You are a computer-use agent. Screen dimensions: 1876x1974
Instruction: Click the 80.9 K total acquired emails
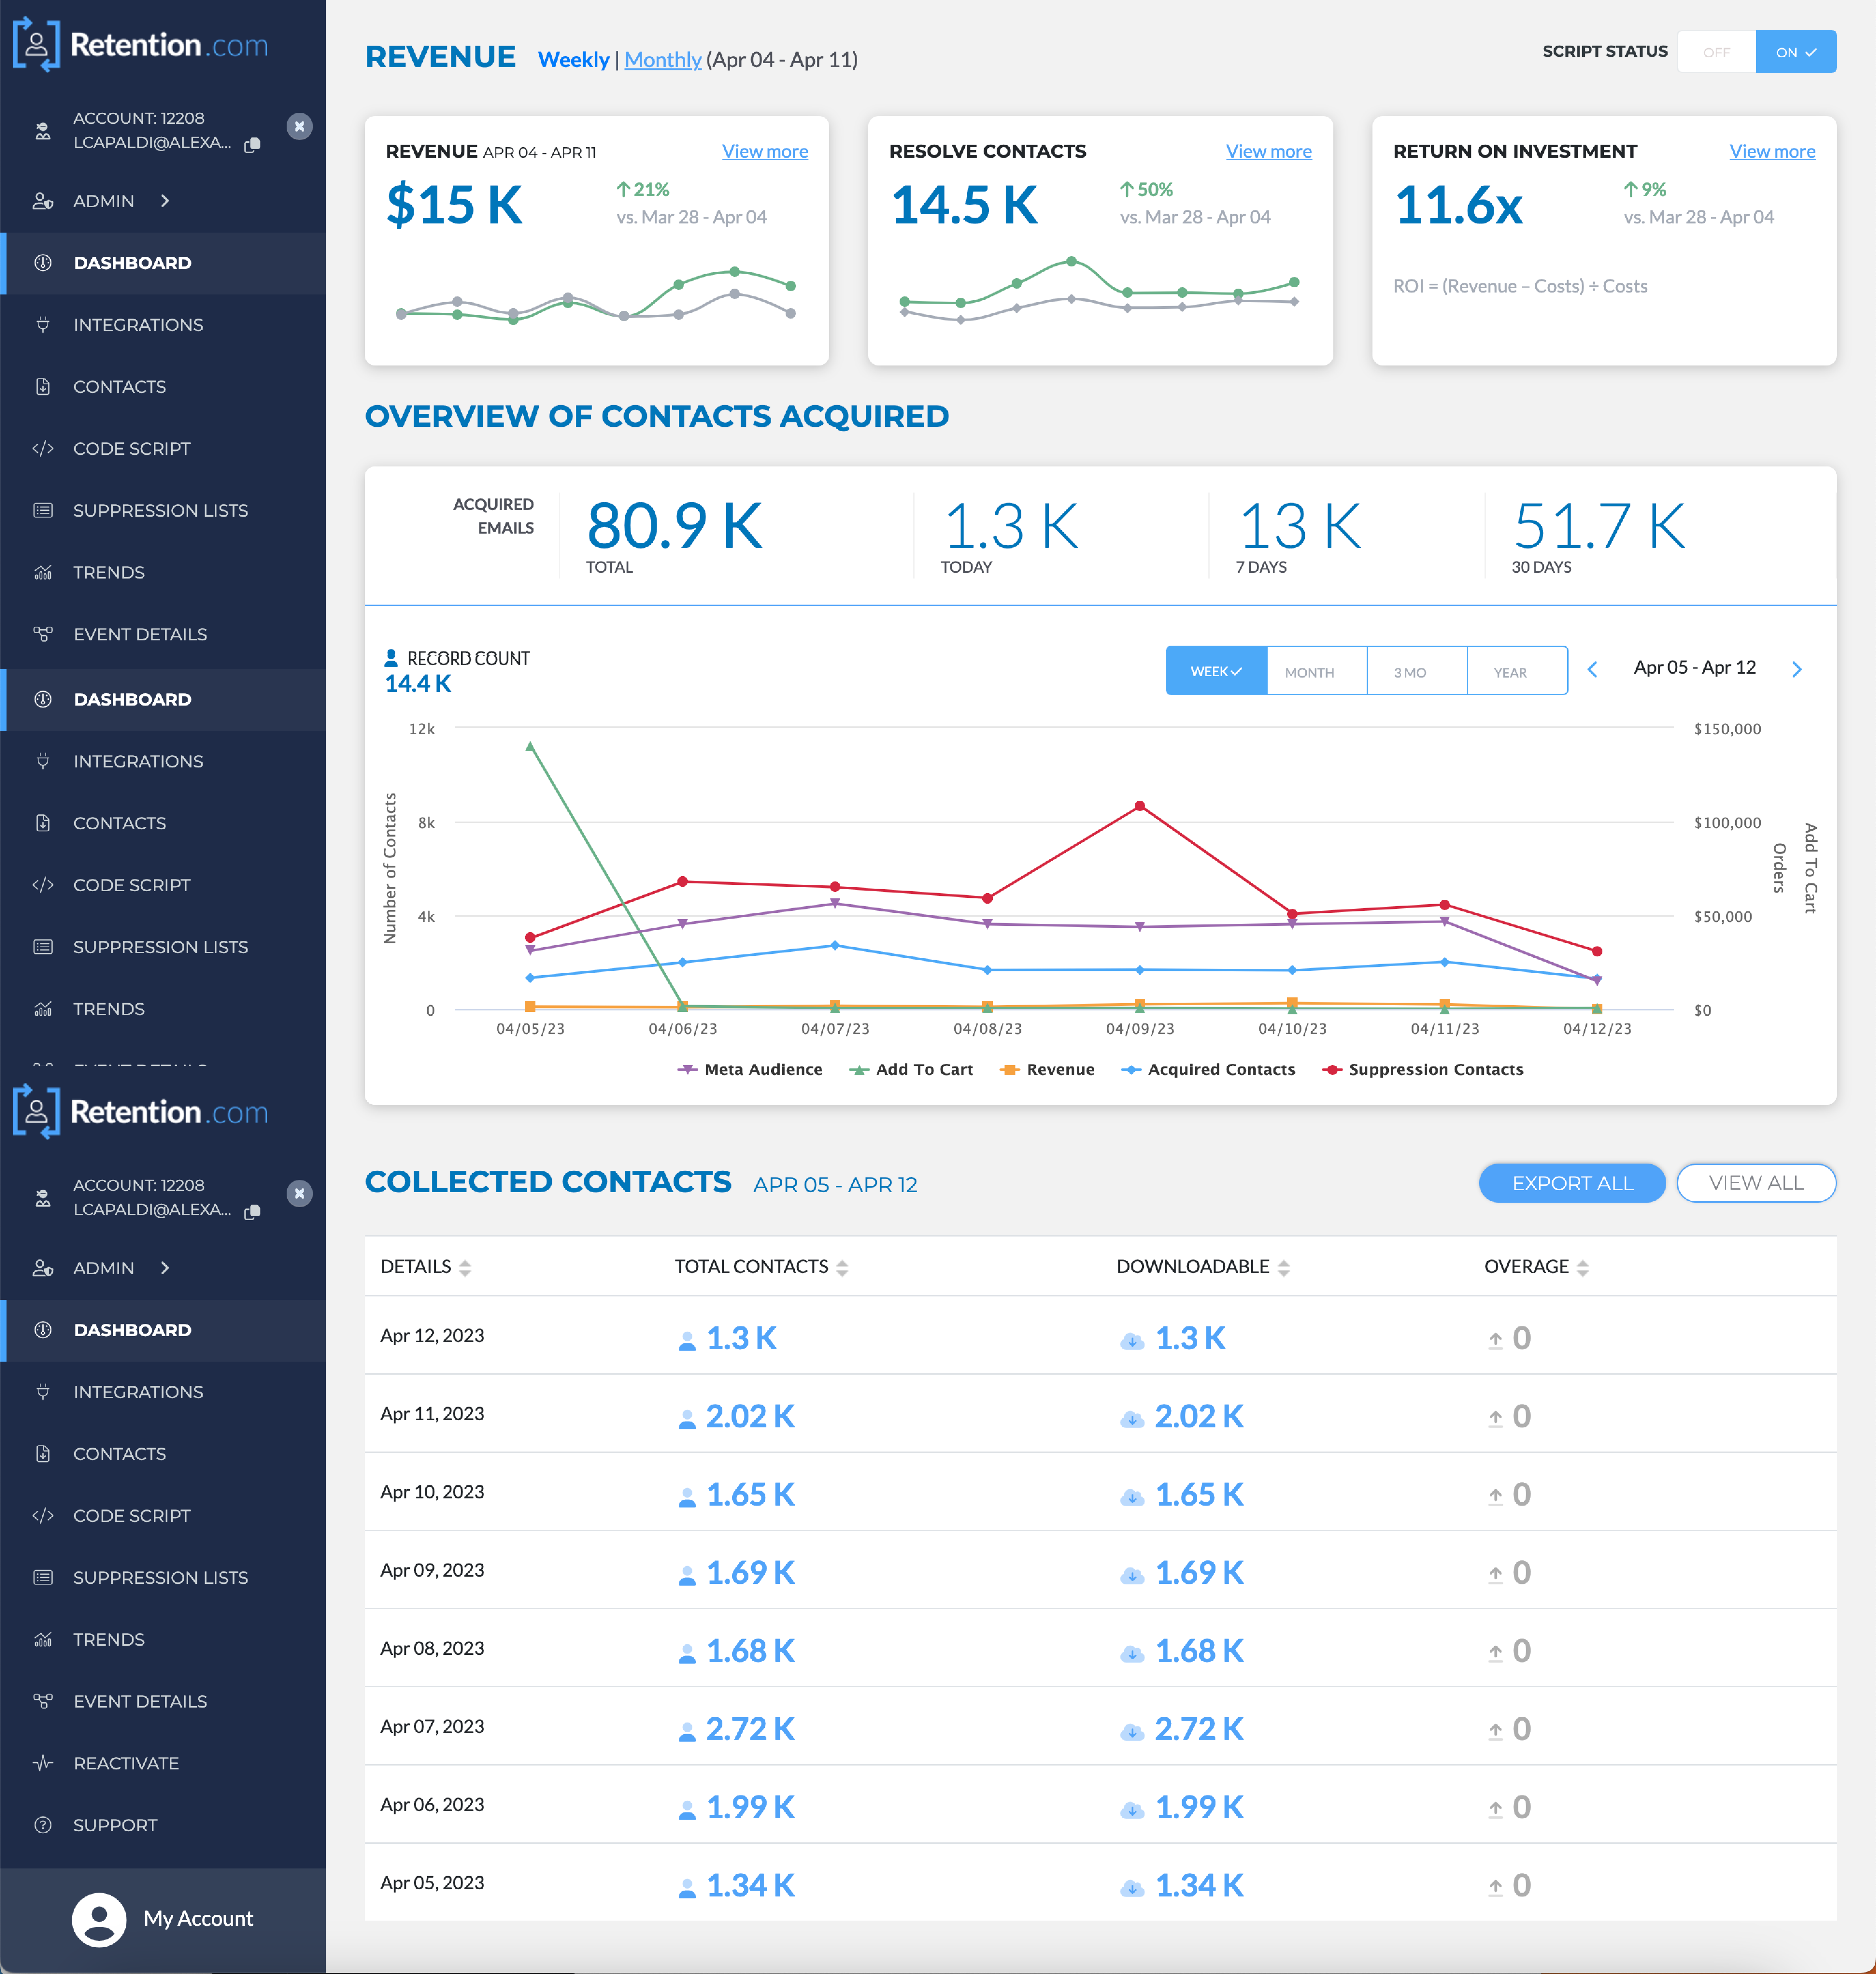tap(674, 526)
